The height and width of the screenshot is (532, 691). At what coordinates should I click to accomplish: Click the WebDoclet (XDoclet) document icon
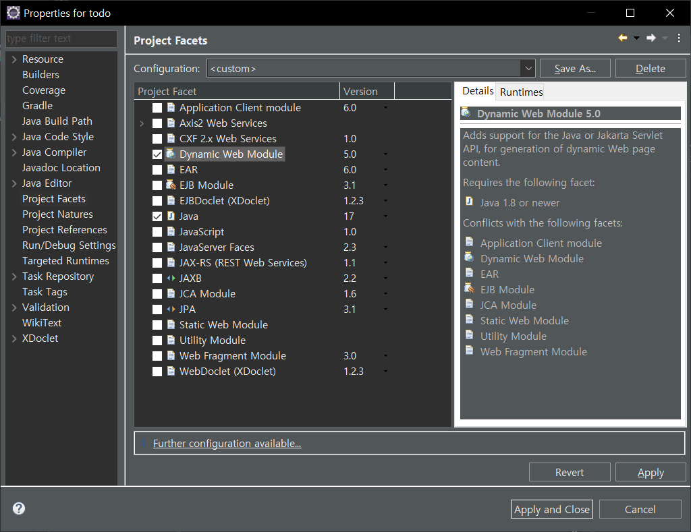pyautogui.click(x=171, y=372)
